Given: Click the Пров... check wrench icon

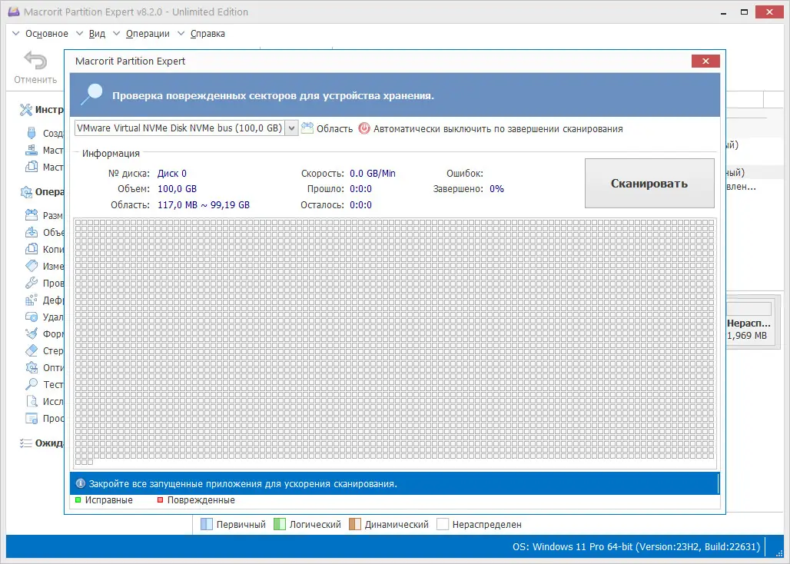Looking at the screenshot, I should [32, 283].
